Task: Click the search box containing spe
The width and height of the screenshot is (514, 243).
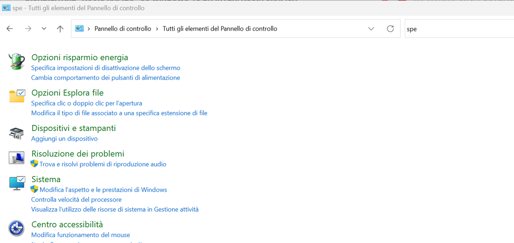Action: click(x=459, y=29)
